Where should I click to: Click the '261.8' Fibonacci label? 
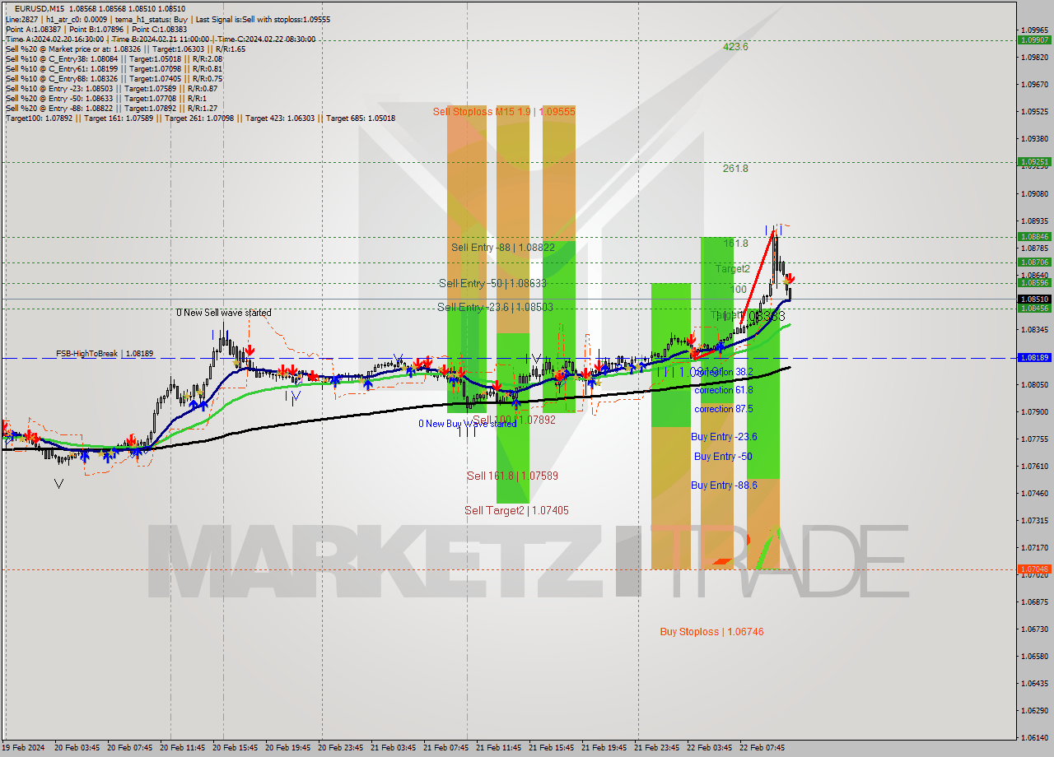735,169
